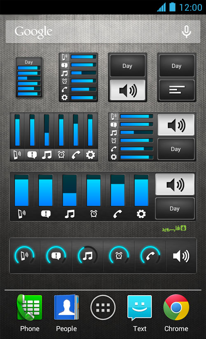The width and height of the screenshot is (206, 339).
Task: Toggle speaker button in middle right widget
Action: point(176,125)
